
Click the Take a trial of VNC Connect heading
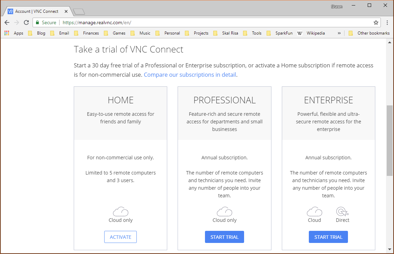[x=128, y=49]
